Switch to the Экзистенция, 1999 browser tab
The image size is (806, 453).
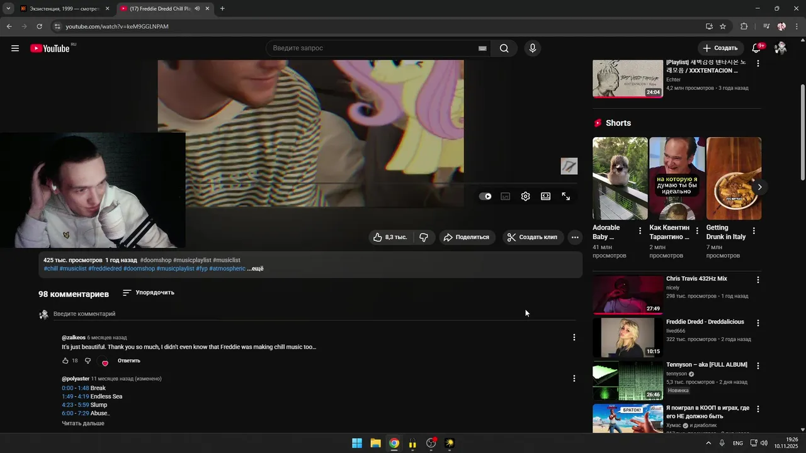pyautogui.click(x=63, y=9)
